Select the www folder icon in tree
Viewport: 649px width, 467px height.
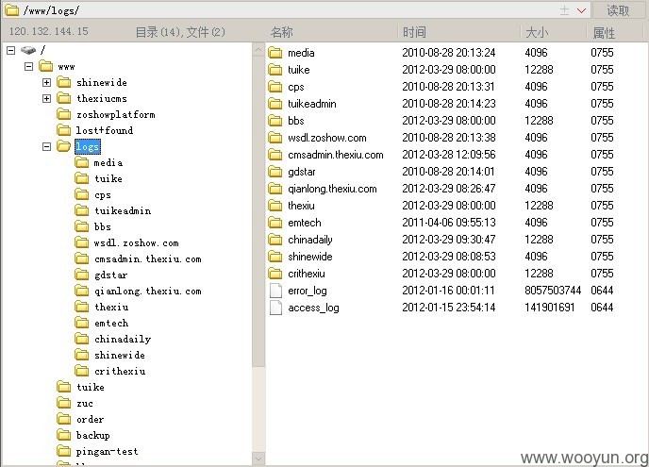coord(45,66)
